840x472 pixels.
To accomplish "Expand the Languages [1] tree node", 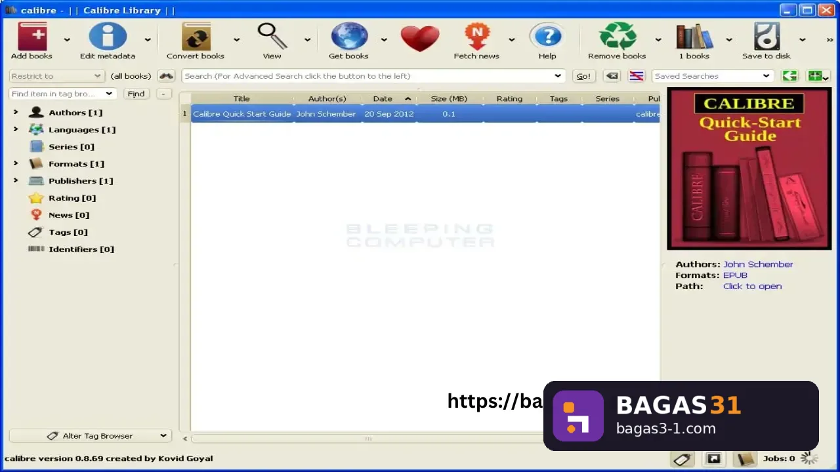I will tap(16, 129).
